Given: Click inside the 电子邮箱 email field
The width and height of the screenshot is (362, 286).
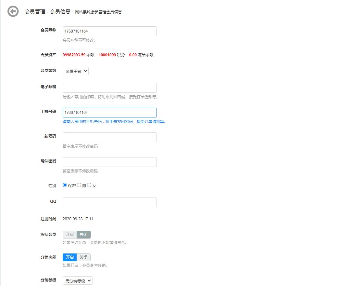Looking at the screenshot, I should click(109, 88).
